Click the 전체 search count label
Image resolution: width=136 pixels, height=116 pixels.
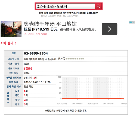pos(17,104)
